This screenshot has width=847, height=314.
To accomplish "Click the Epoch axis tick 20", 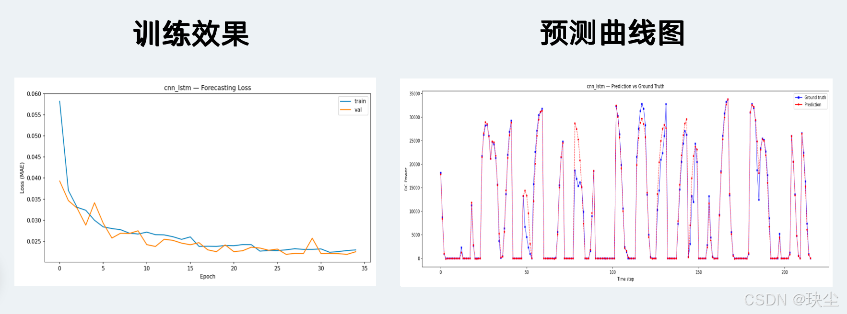I will (234, 268).
